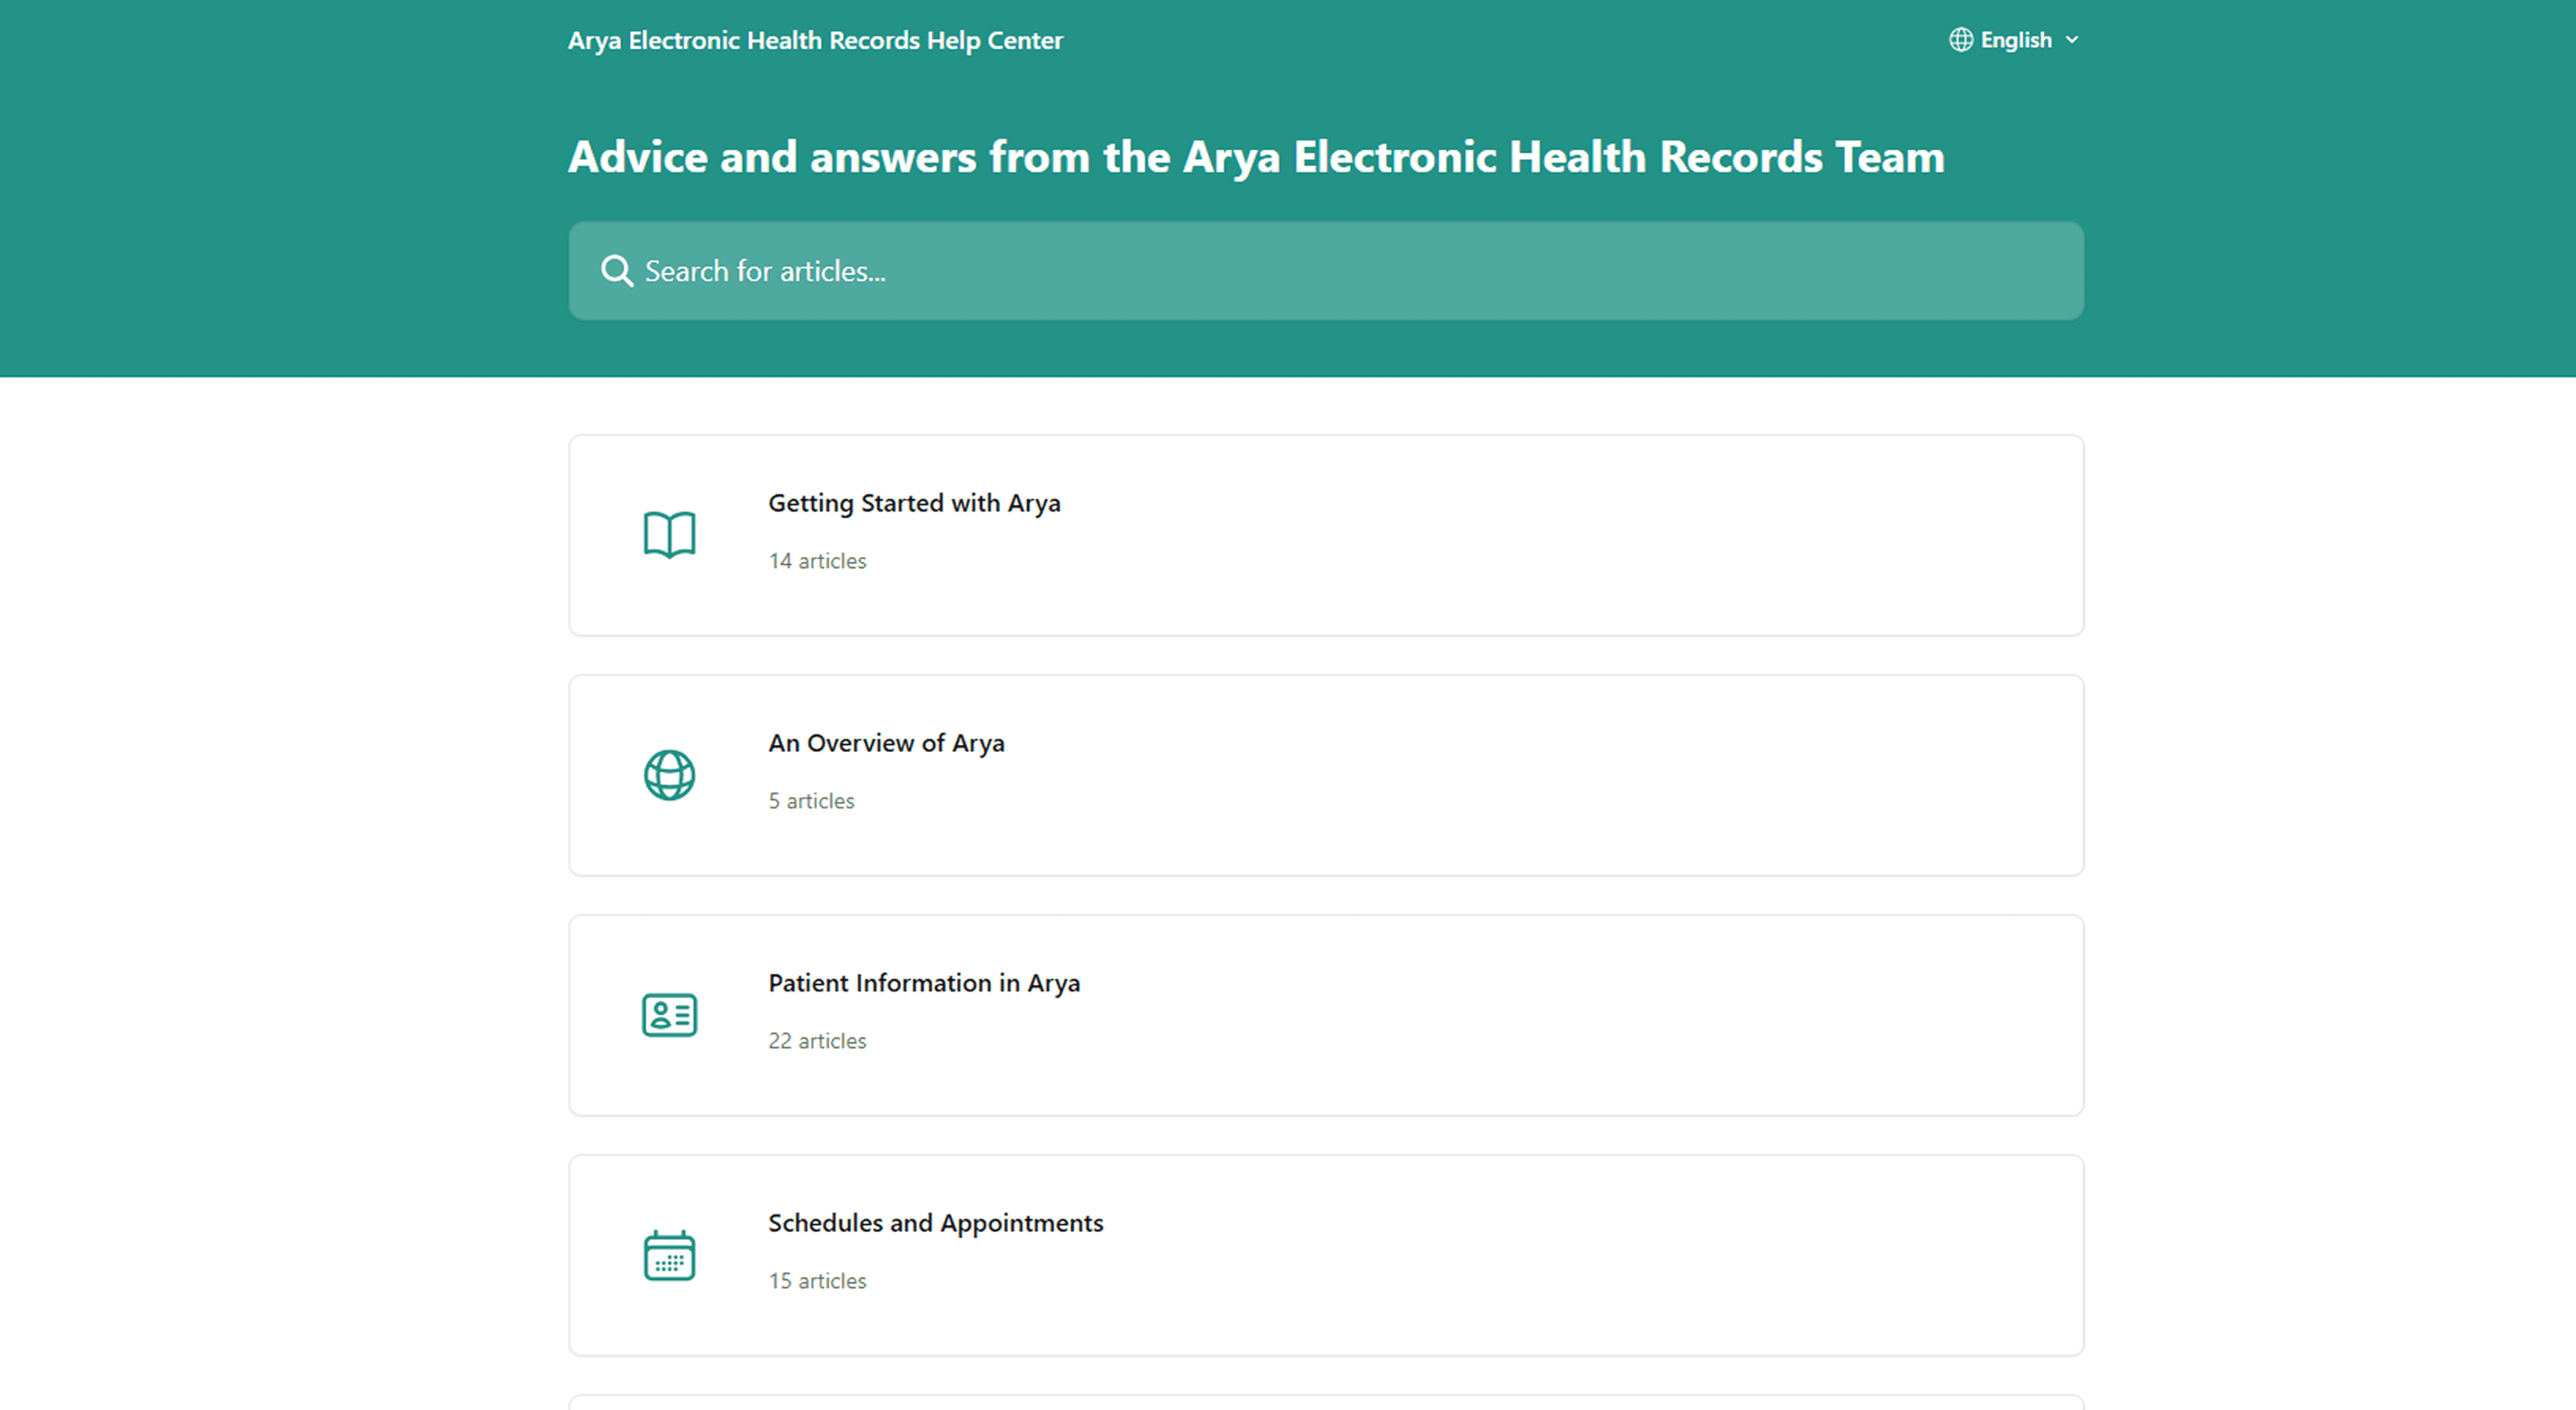
Task: Open the Schedules and Appointments collection
Action: point(1326,1255)
